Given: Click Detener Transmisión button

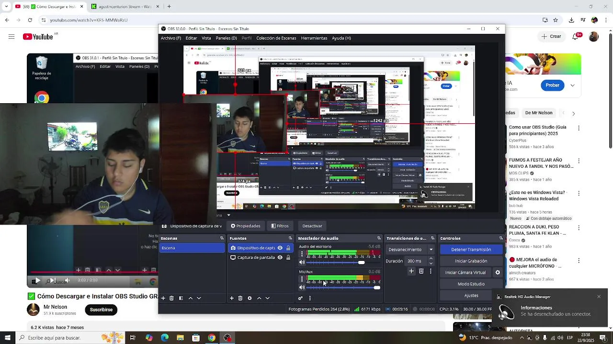Looking at the screenshot, I should [x=471, y=249].
